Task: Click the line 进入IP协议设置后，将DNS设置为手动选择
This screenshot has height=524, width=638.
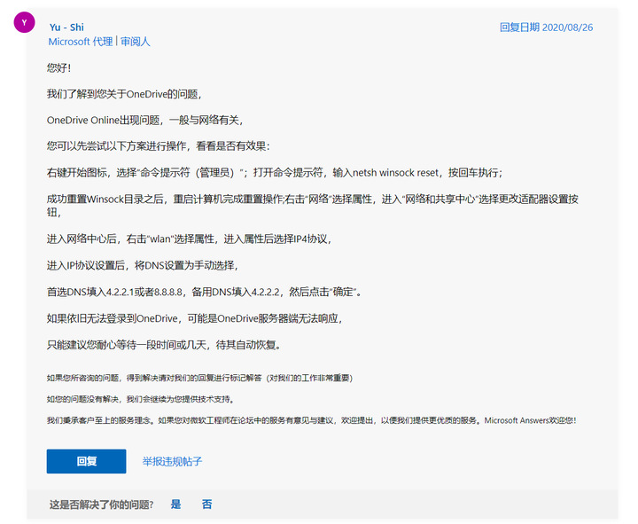Action: click(x=143, y=265)
